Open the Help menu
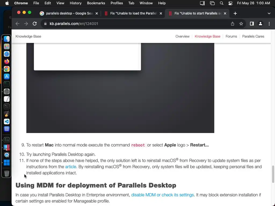This screenshot has height=206, width=275. pyautogui.click(x=162, y=3)
